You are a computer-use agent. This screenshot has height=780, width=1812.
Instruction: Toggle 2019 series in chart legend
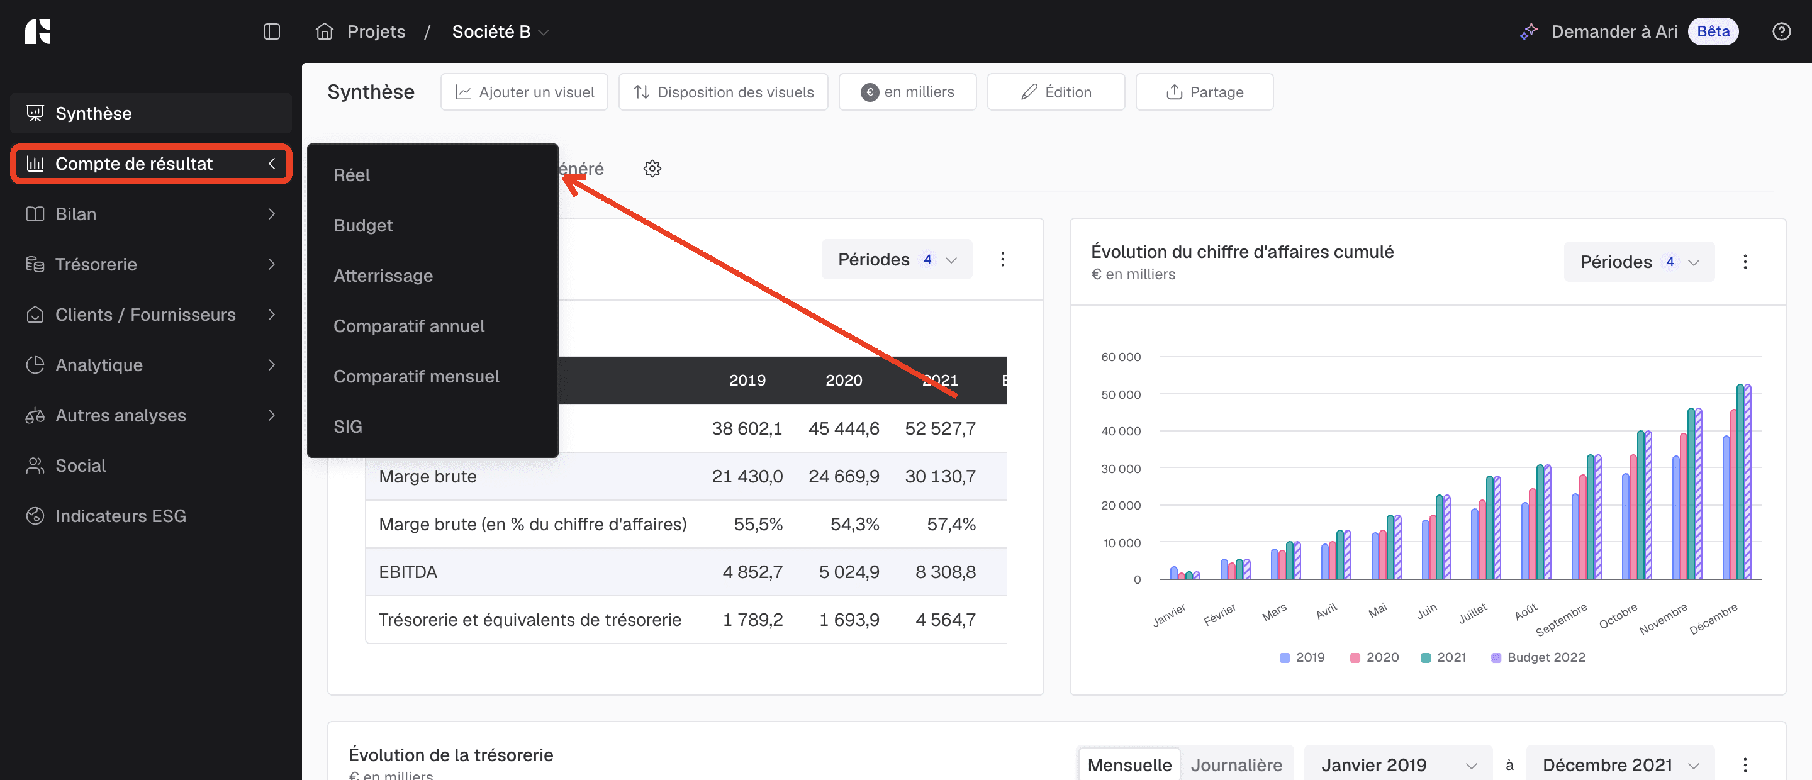point(1301,657)
